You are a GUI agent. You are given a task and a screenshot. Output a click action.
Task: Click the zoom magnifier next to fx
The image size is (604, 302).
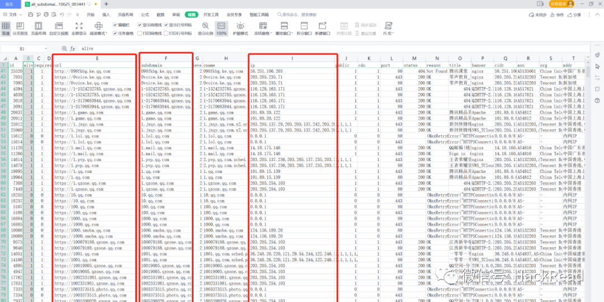click(x=64, y=49)
